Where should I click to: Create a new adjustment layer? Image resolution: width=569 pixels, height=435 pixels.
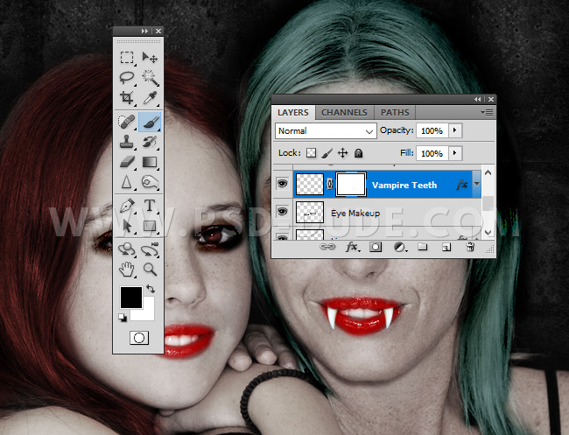[x=399, y=247]
